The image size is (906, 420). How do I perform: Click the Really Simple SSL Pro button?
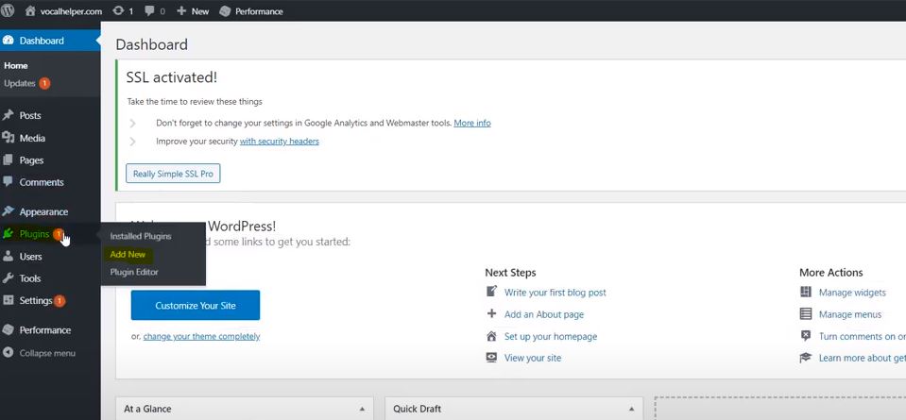coord(173,174)
